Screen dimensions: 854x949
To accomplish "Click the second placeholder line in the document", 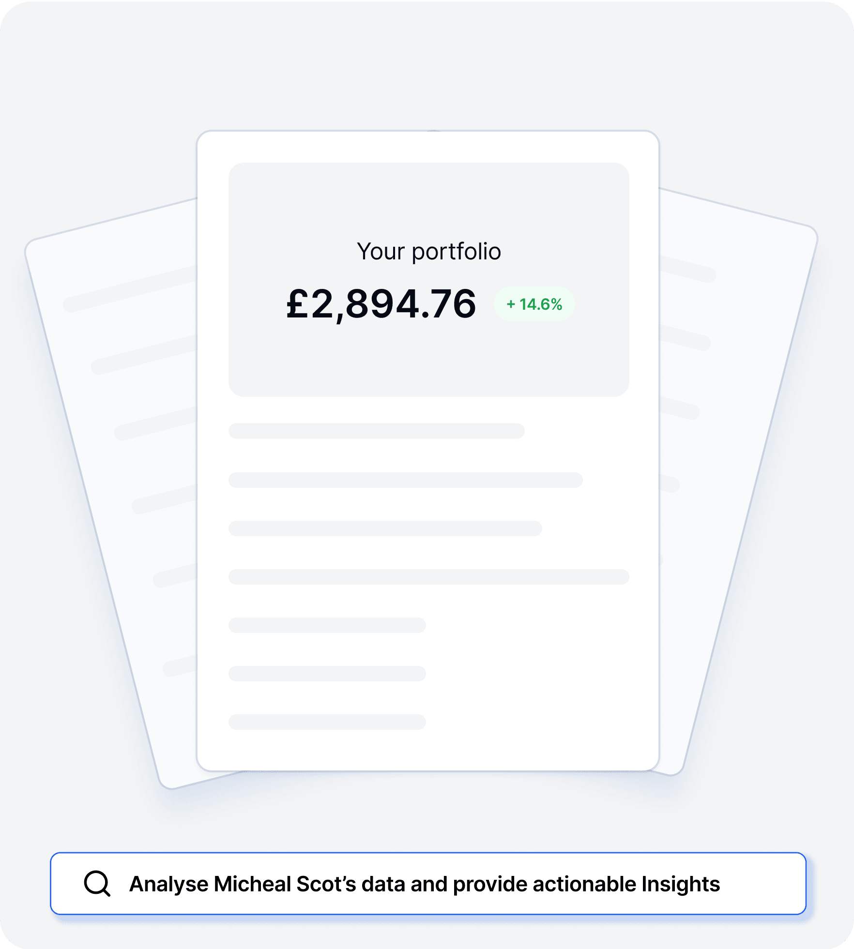I will tap(406, 480).
